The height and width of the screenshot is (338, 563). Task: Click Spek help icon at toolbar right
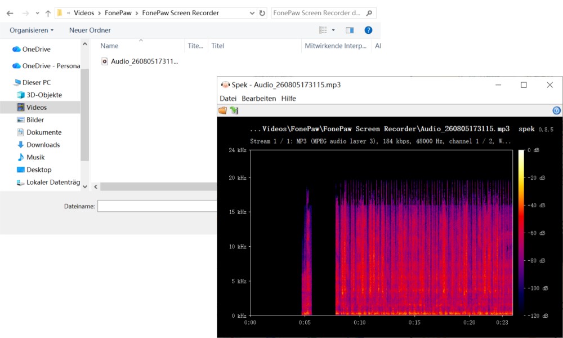coord(556,110)
